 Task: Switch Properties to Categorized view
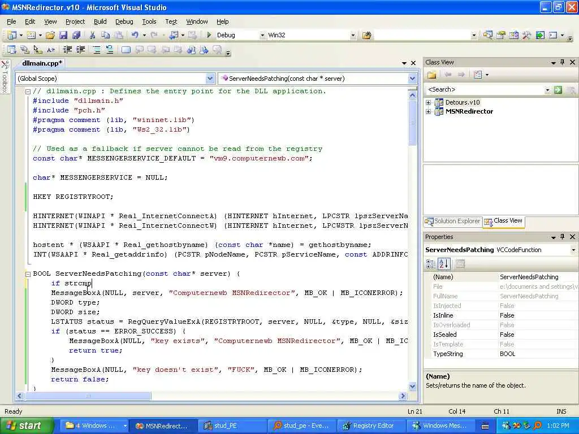(430, 264)
